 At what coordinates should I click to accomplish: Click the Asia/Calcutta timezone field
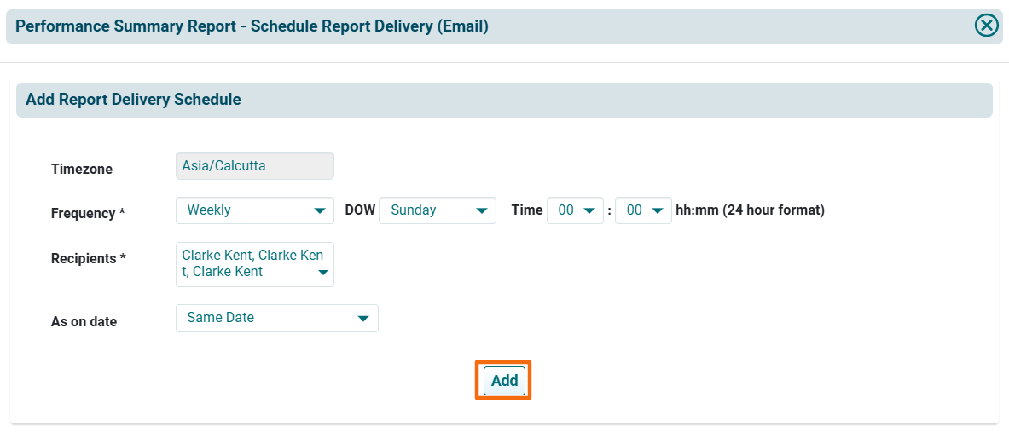point(254,166)
